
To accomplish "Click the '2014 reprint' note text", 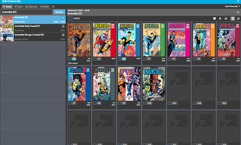I will (x=73, y=63).
